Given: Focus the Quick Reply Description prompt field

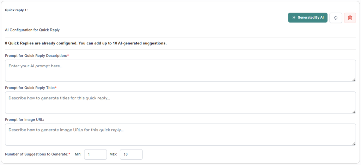Looking at the screenshot, I should 180,71.
